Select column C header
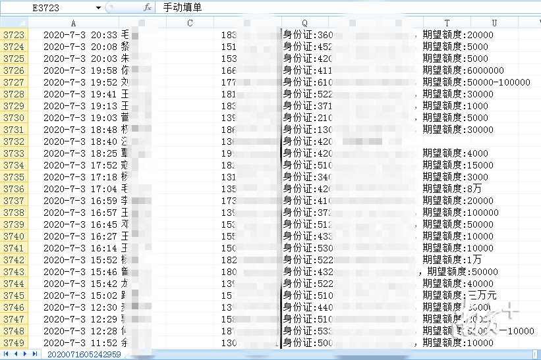 click(190, 23)
